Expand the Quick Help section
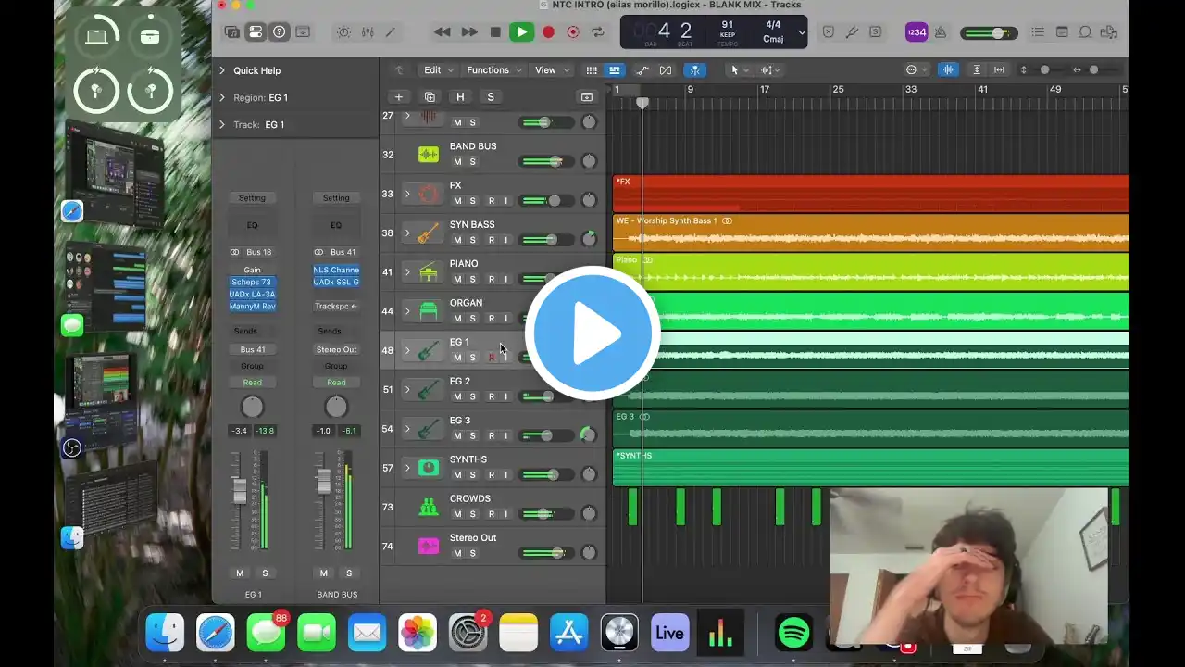 (x=221, y=70)
